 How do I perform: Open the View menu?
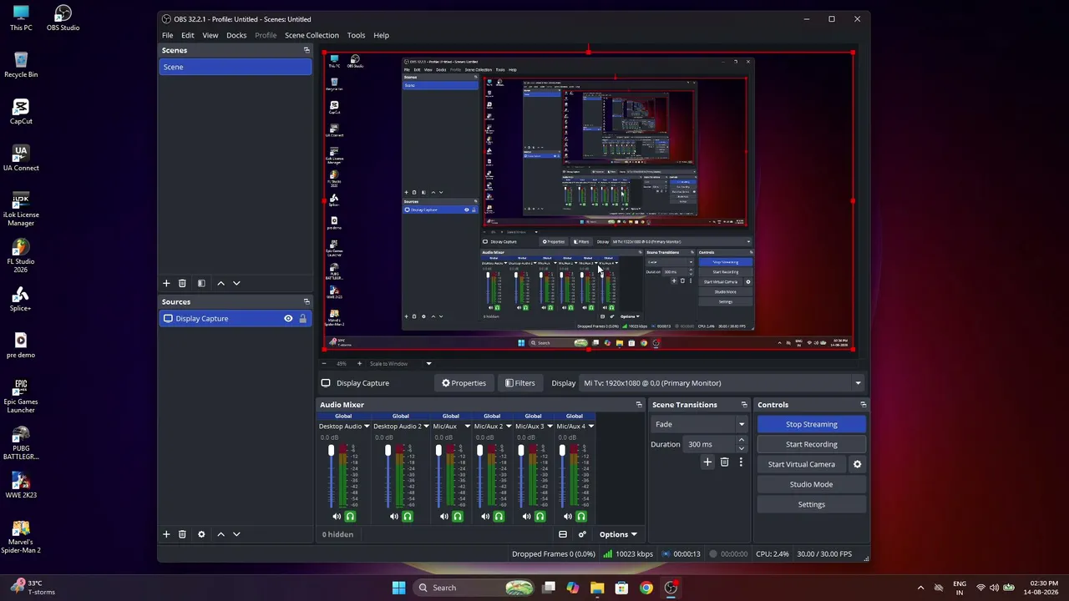tap(210, 35)
